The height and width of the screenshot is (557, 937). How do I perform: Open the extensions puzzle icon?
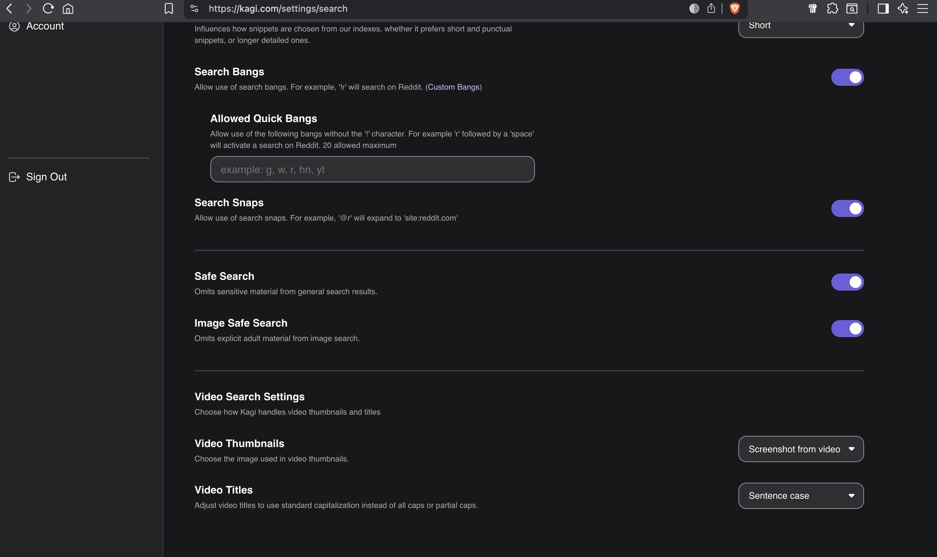(832, 9)
